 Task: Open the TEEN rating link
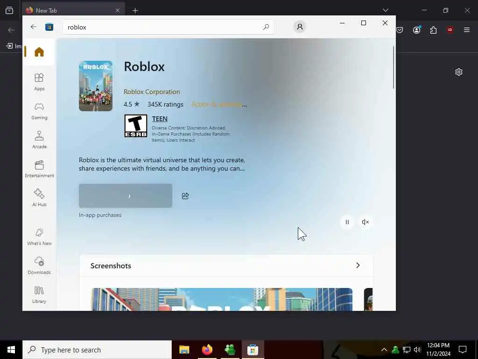point(160,119)
